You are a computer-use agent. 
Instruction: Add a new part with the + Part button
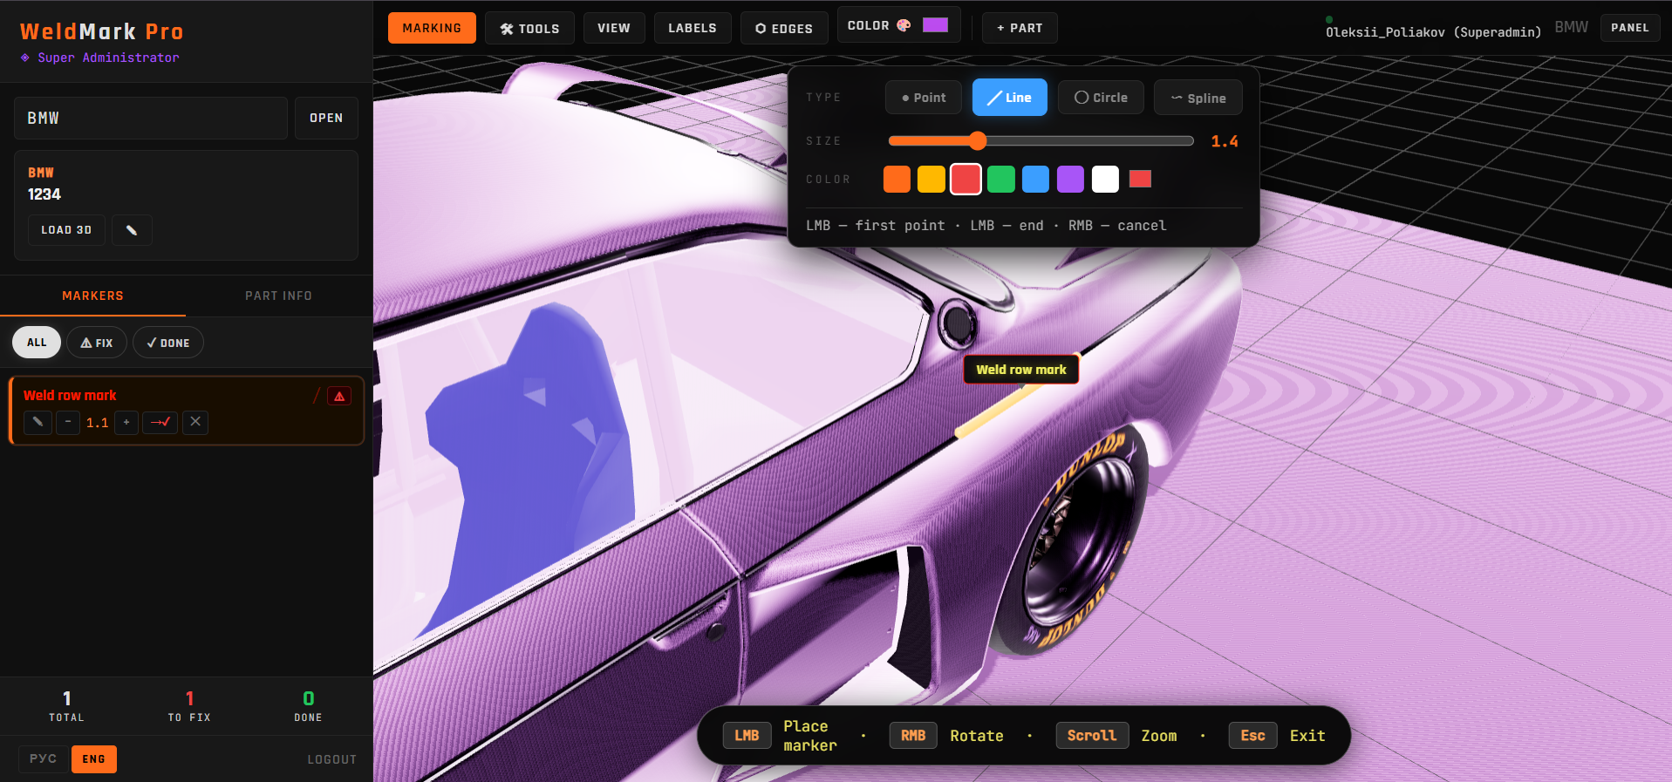coord(1020,28)
